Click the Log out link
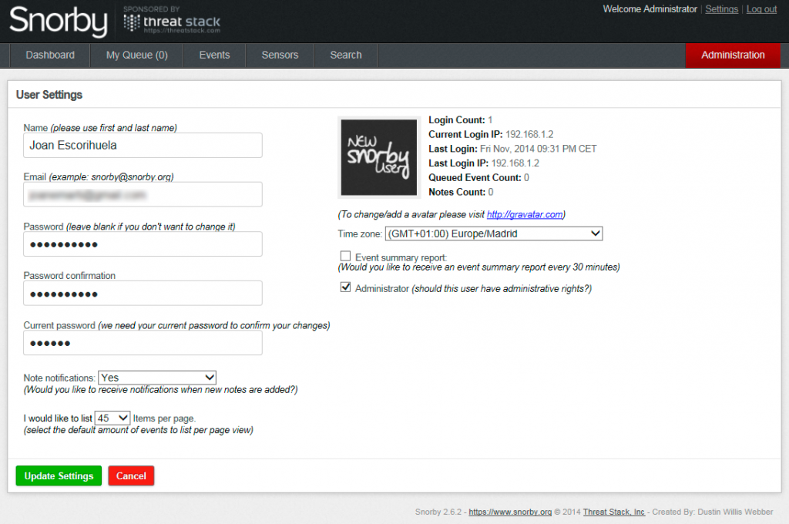 [761, 9]
